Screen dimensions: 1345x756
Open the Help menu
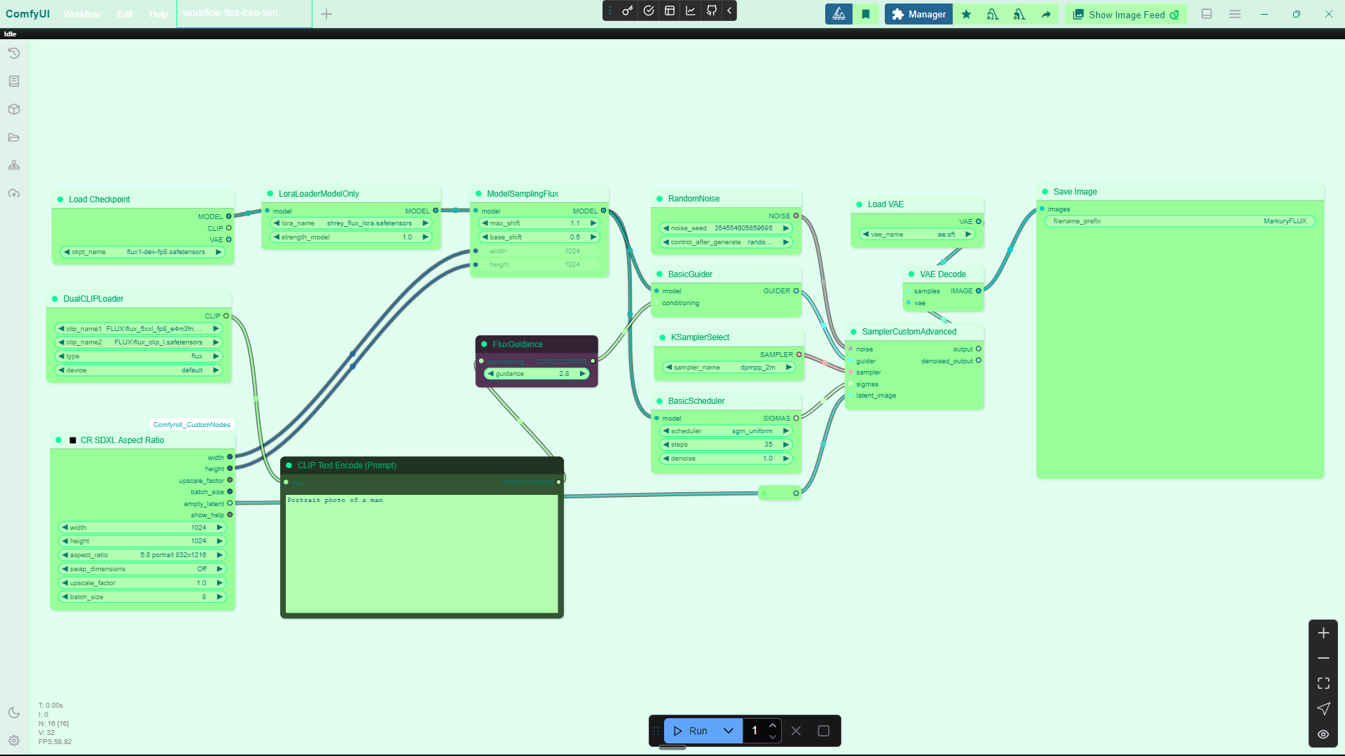(158, 14)
